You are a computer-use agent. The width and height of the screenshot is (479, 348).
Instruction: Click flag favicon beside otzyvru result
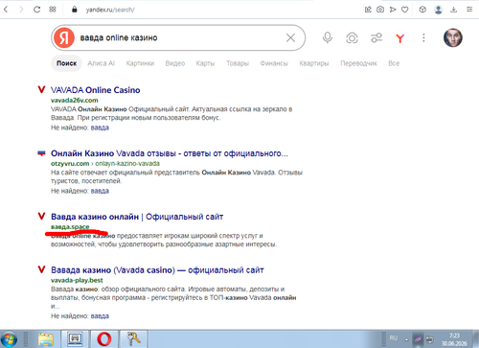coord(41,153)
